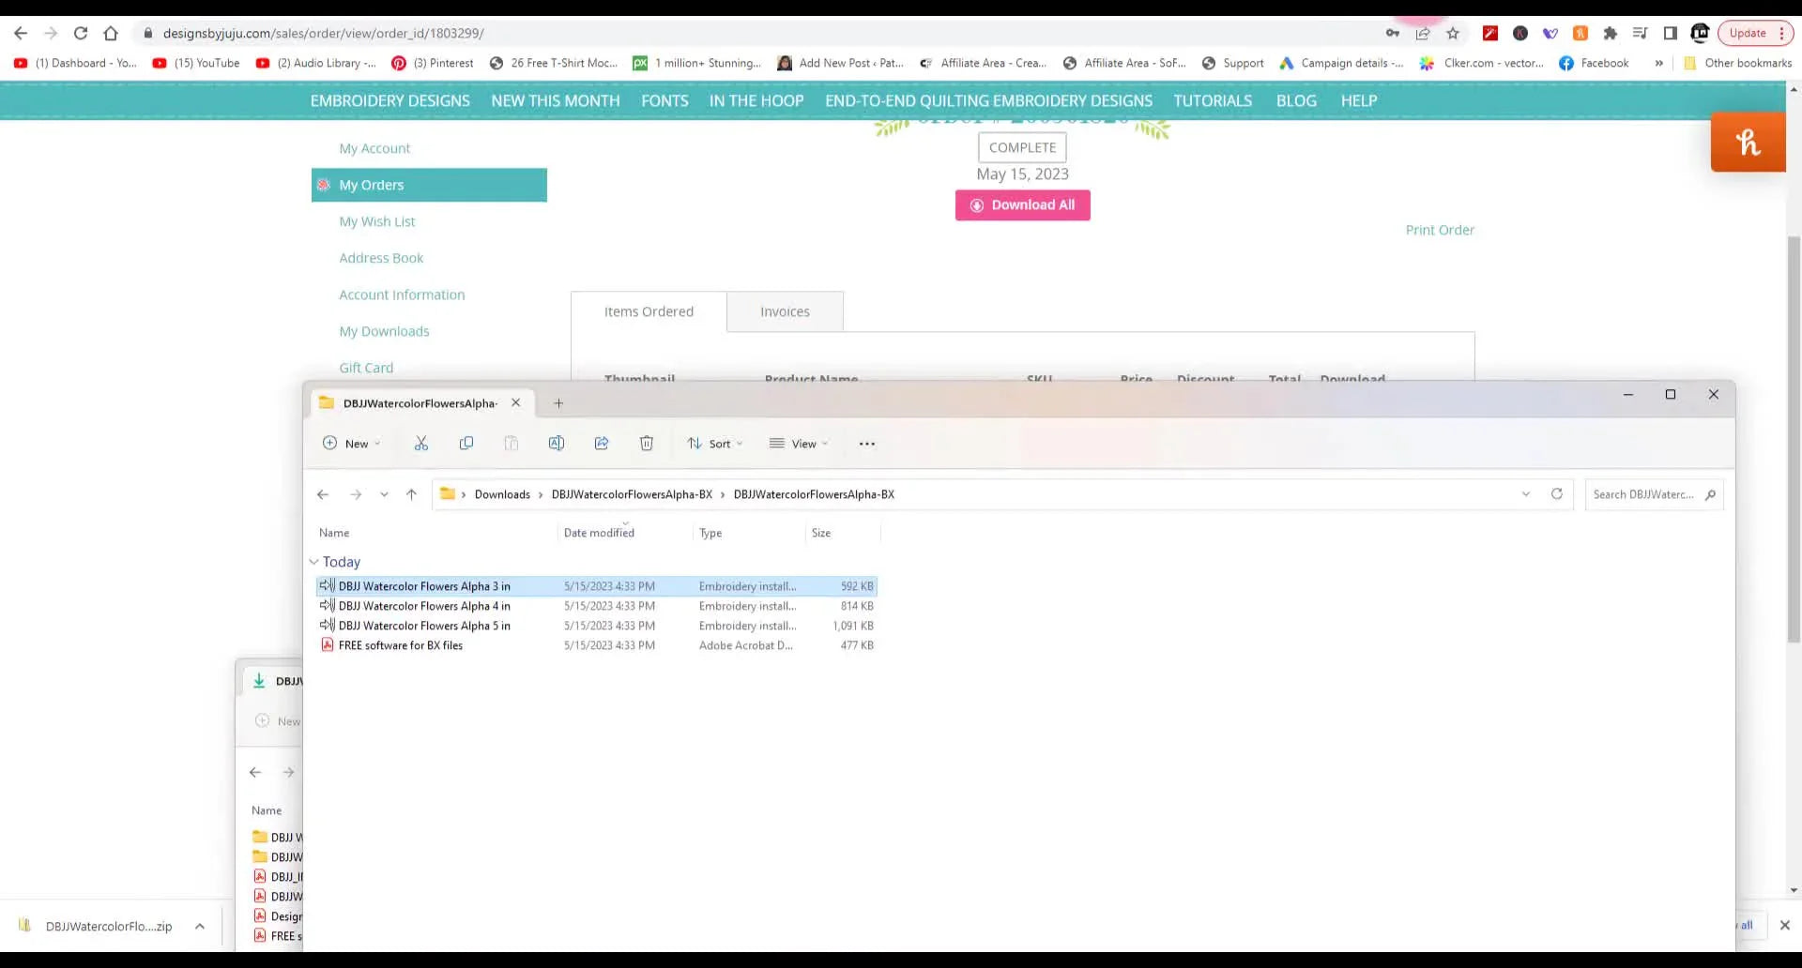Expand the address bar history dropdown
The height and width of the screenshot is (968, 1802).
point(1526,494)
